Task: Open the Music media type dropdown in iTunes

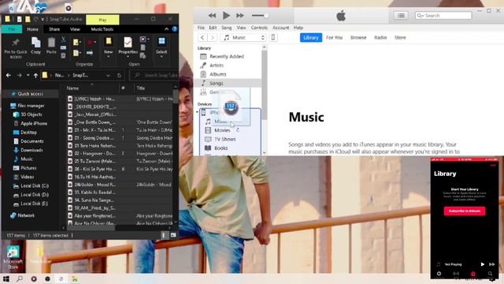Action: click(243, 38)
